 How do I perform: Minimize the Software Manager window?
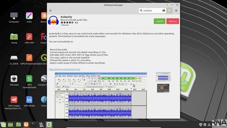[x=167, y=5]
